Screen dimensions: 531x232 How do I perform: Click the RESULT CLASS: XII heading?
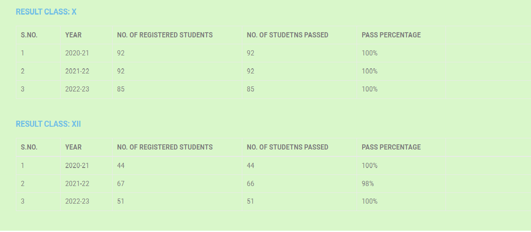tap(48, 124)
